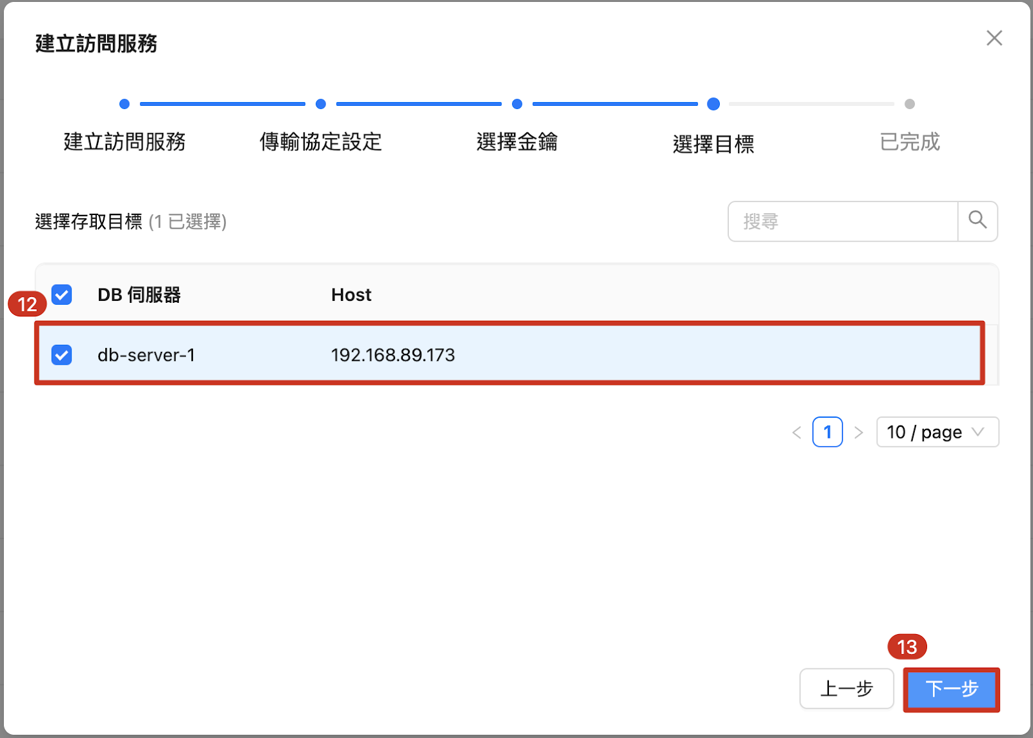This screenshot has height=738, width=1033.
Task: Go to next page arrow
Action: click(858, 433)
